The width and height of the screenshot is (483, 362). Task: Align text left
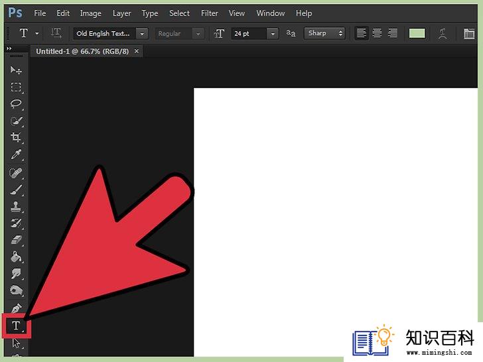(x=361, y=33)
